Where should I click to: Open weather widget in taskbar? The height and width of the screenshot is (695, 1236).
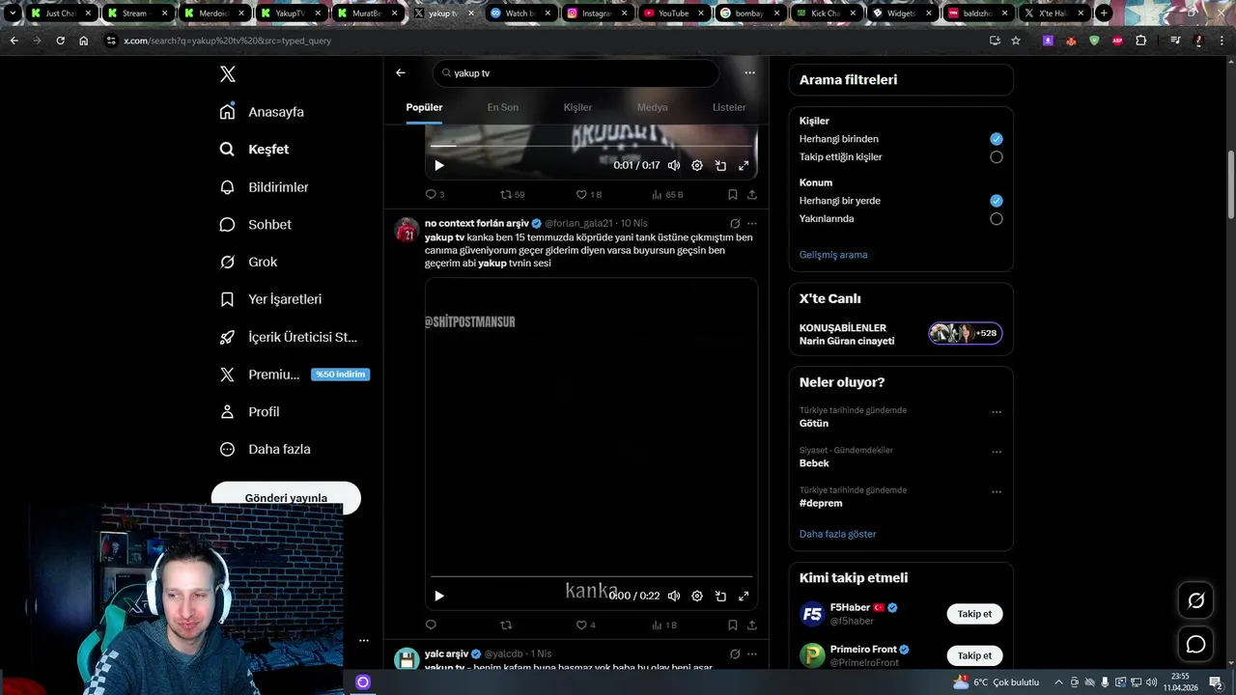(996, 682)
